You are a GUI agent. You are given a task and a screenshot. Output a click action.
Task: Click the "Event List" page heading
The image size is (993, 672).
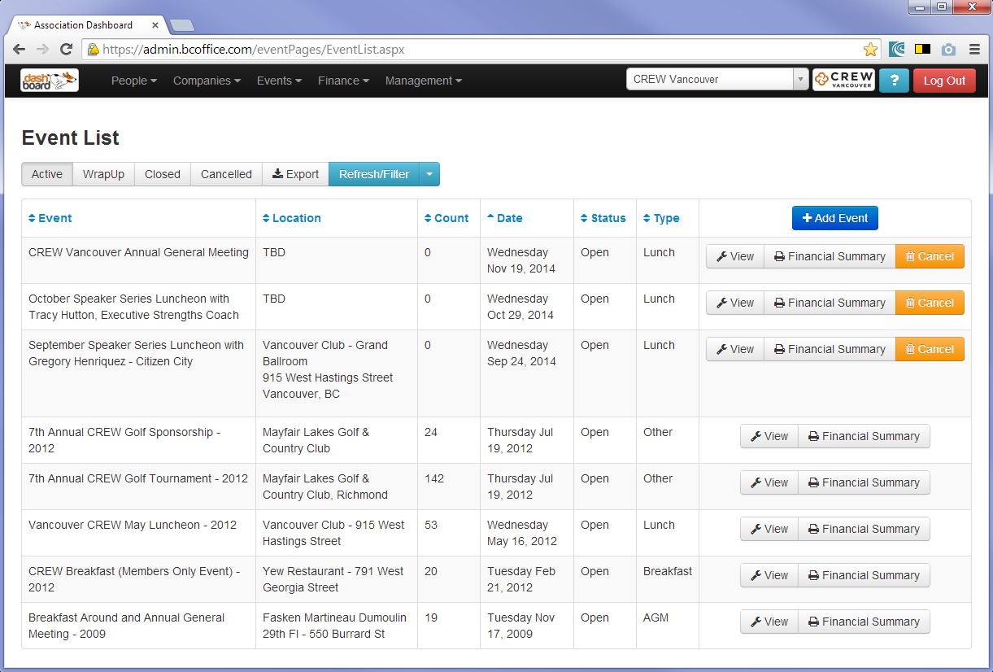71,137
